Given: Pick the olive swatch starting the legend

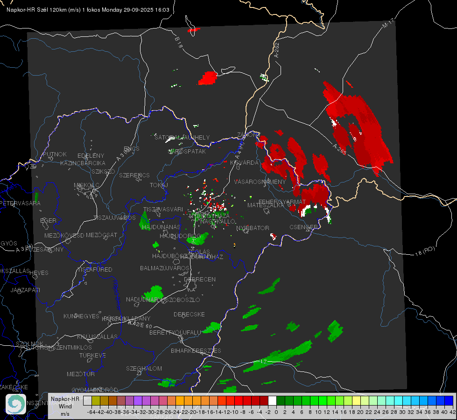Looking at the screenshot, I should pyautogui.click(x=96, y=400).
